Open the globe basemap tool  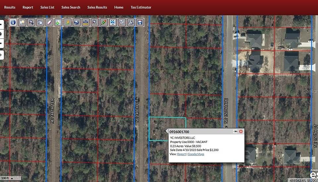pyautogui.click(x=77, y=22)
